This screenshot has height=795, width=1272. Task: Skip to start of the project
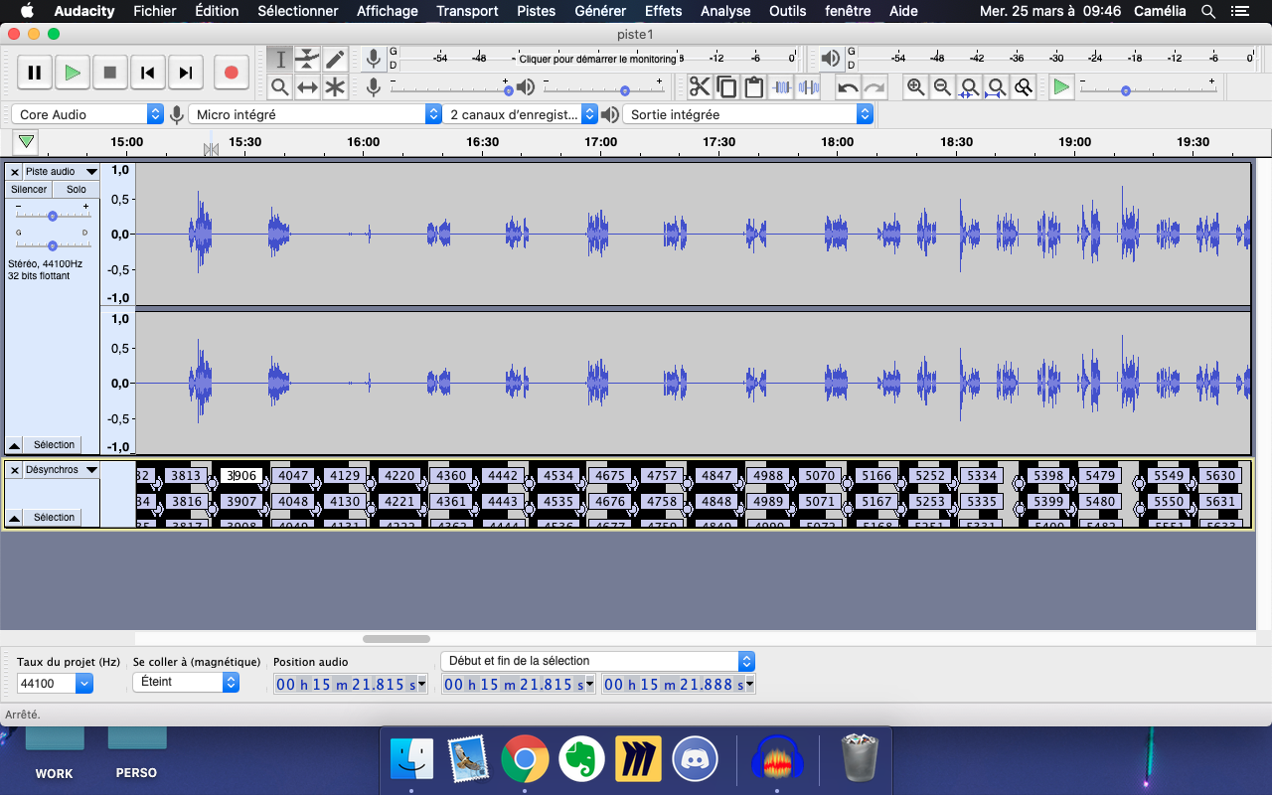coord(147,73)
